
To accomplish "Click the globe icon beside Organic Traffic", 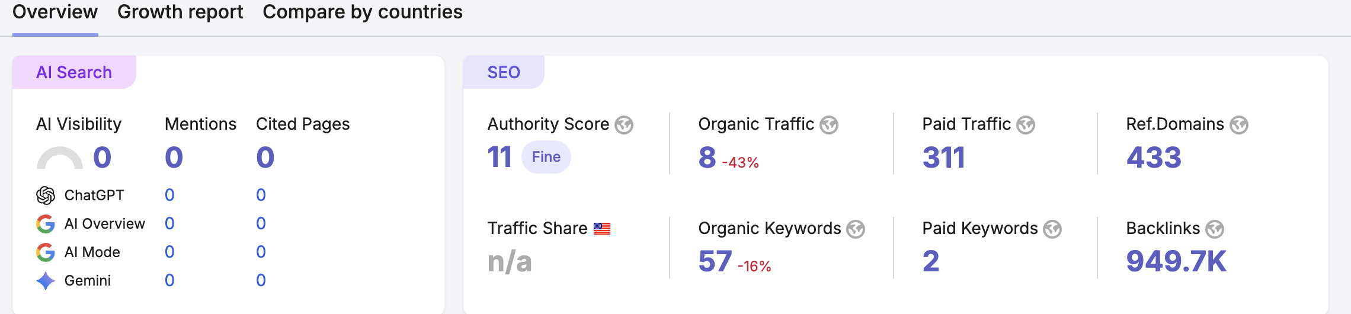I will pos(829,125).
